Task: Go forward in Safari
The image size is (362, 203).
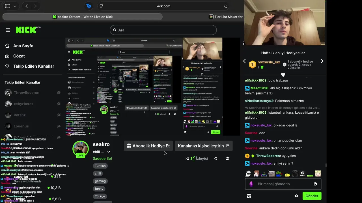Action: pyautogui.click(x=35, y=6)
